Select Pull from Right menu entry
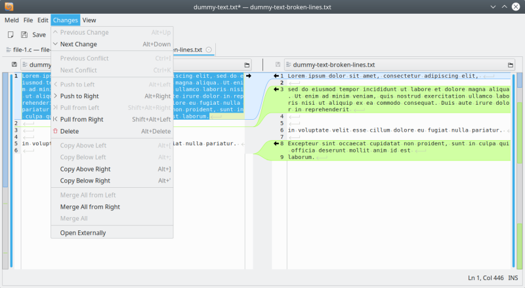Viewport: 525px width, 288px height. click(81, 120)
